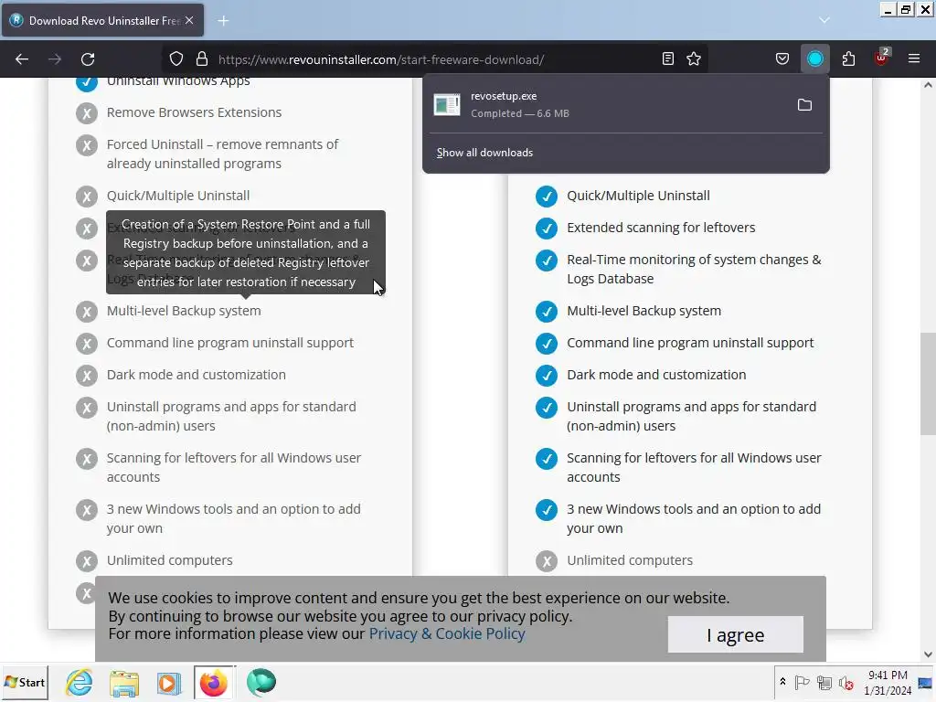Click checkmark beside right Real-Time monitoring
The height and width of the screenshot is (702, 936).
point(547,261)
